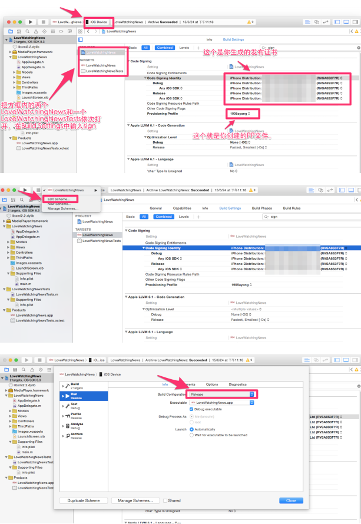Select 'Analyze Debug' action in the scheme dialog
Image resolution: width=361 pixels, height=524 pixels.
point(84,426)
